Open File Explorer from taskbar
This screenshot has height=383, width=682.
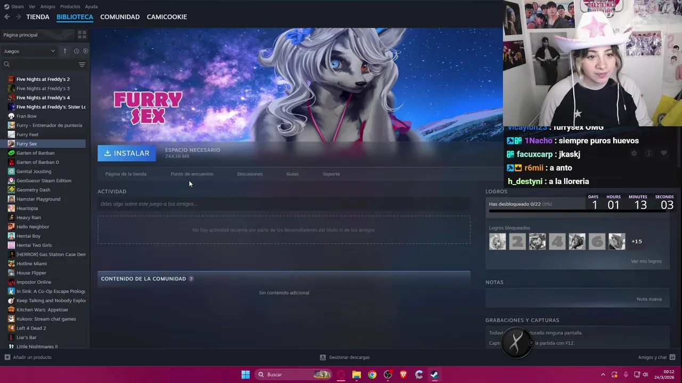click(x=356, y=374)
